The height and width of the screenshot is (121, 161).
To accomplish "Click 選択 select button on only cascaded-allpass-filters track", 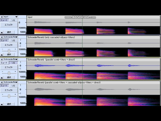I will pyautogui.click(x=9, y=54).
